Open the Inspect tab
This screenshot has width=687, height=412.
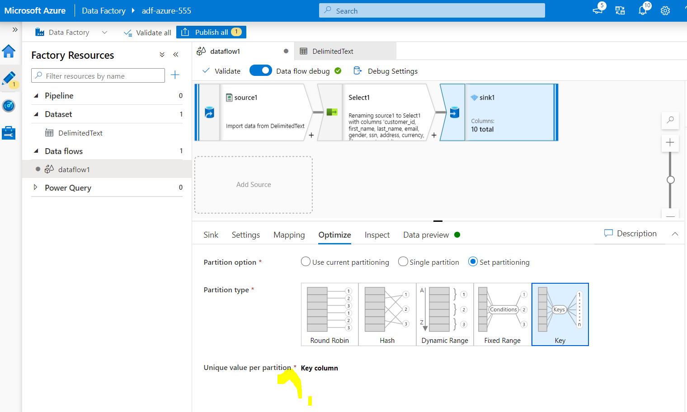click(x=377, y=235)
